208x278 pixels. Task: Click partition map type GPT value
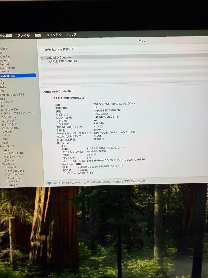point(115,133)
